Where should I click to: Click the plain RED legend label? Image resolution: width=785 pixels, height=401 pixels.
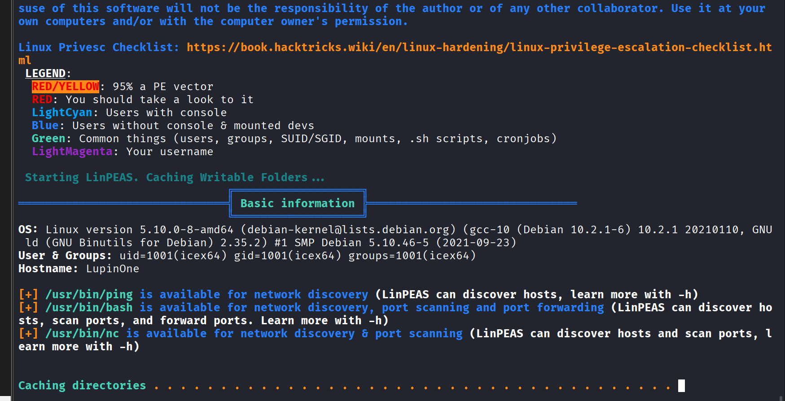pyautogui.click(x=42, y=100)
